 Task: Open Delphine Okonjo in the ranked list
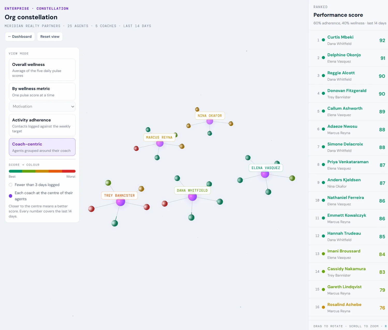(x=348, y=58)
